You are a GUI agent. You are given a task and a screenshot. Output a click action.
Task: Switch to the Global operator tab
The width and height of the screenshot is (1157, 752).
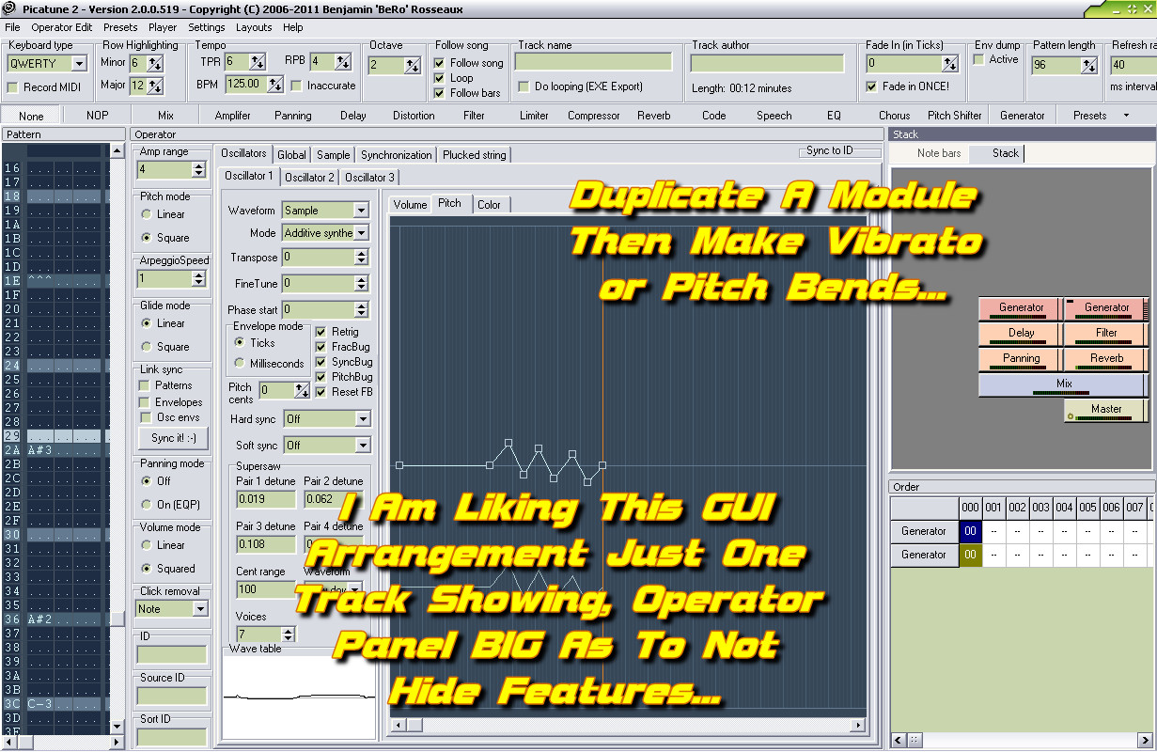coord(291,155)
